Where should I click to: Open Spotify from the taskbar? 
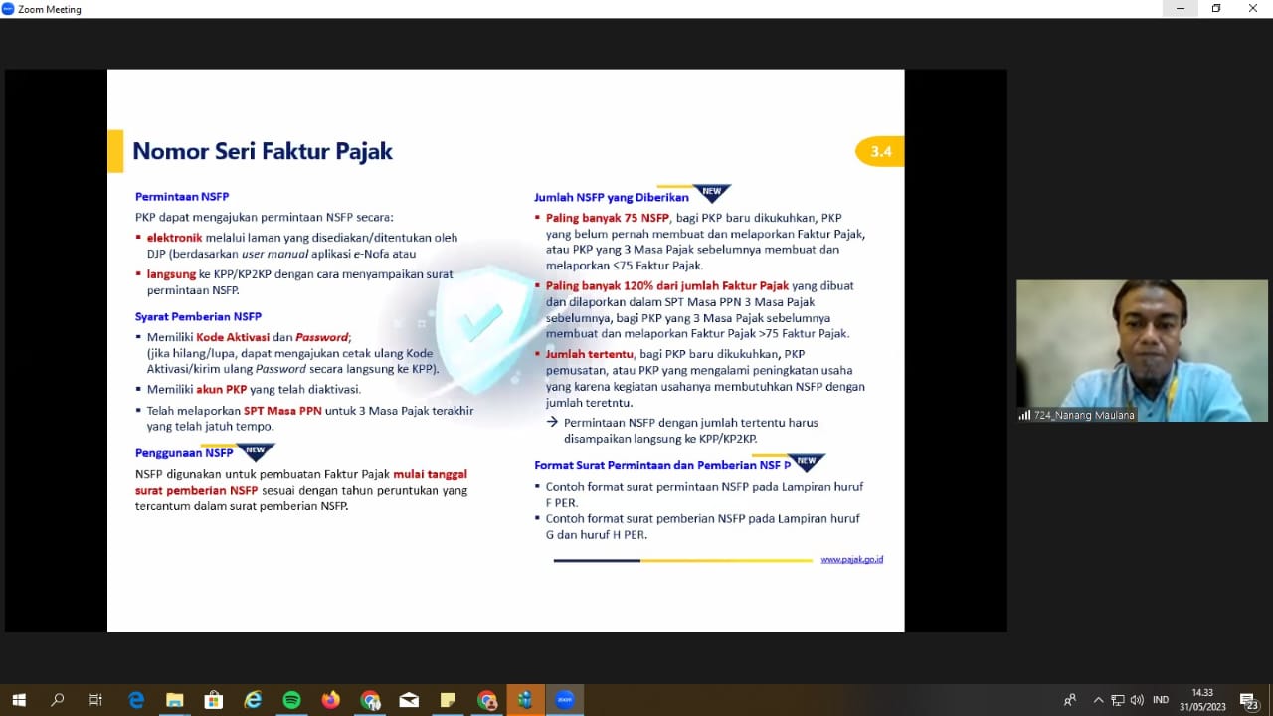coord(291,700)
